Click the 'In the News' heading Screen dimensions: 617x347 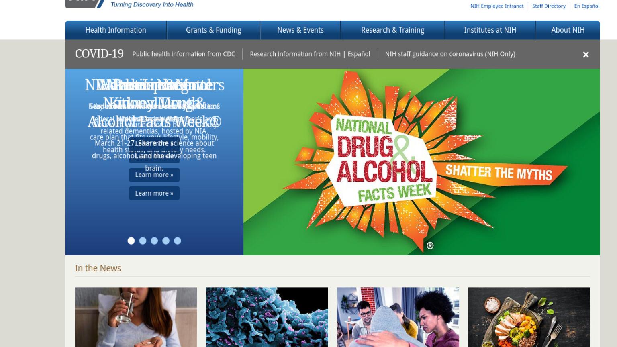click(98, 268)
